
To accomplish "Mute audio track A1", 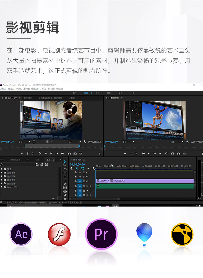I will pos(87,186).
